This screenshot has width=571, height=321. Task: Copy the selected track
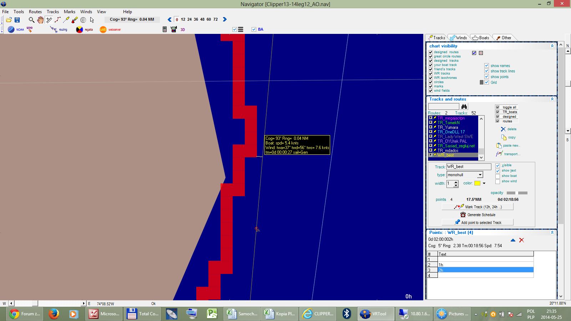tap(509, 137)
